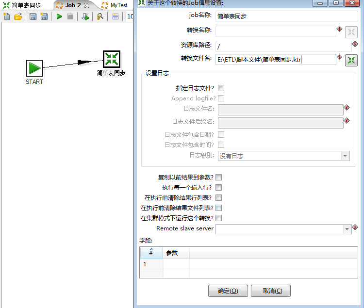The image size is (364, 308).
Task: Enable 执行每一个输入行 checkbox
Action: tap(219, 187)
